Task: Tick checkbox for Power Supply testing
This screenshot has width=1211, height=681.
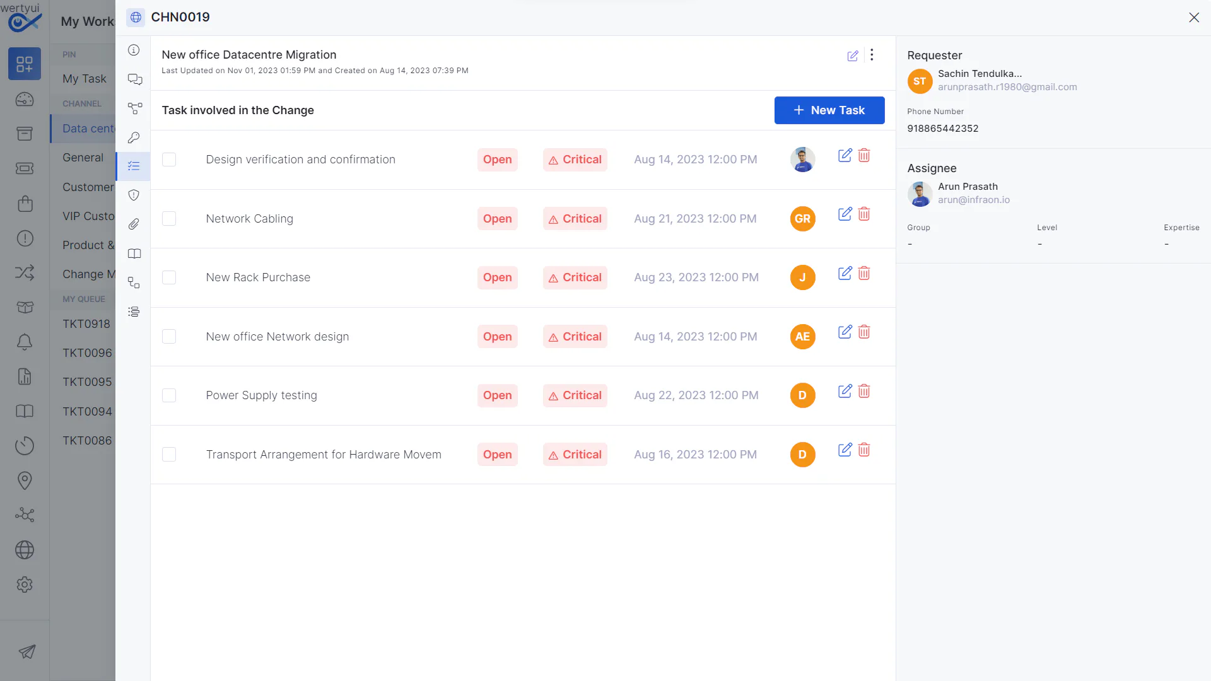Action: pos(169,395)
